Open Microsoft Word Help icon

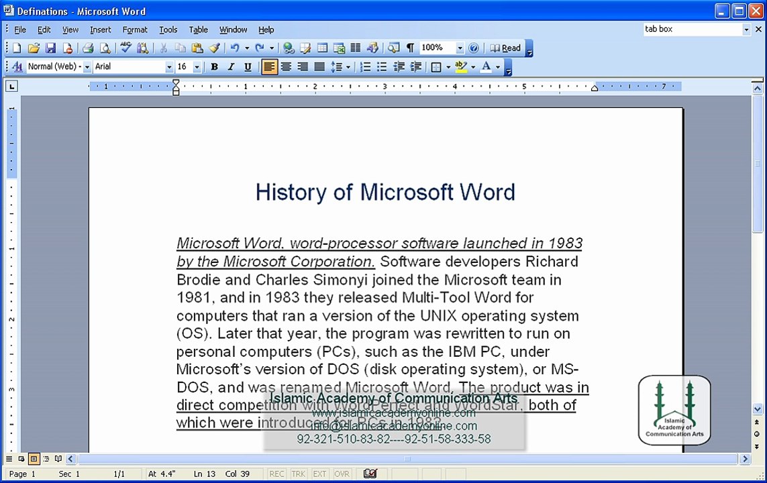[x=474, y=48]
